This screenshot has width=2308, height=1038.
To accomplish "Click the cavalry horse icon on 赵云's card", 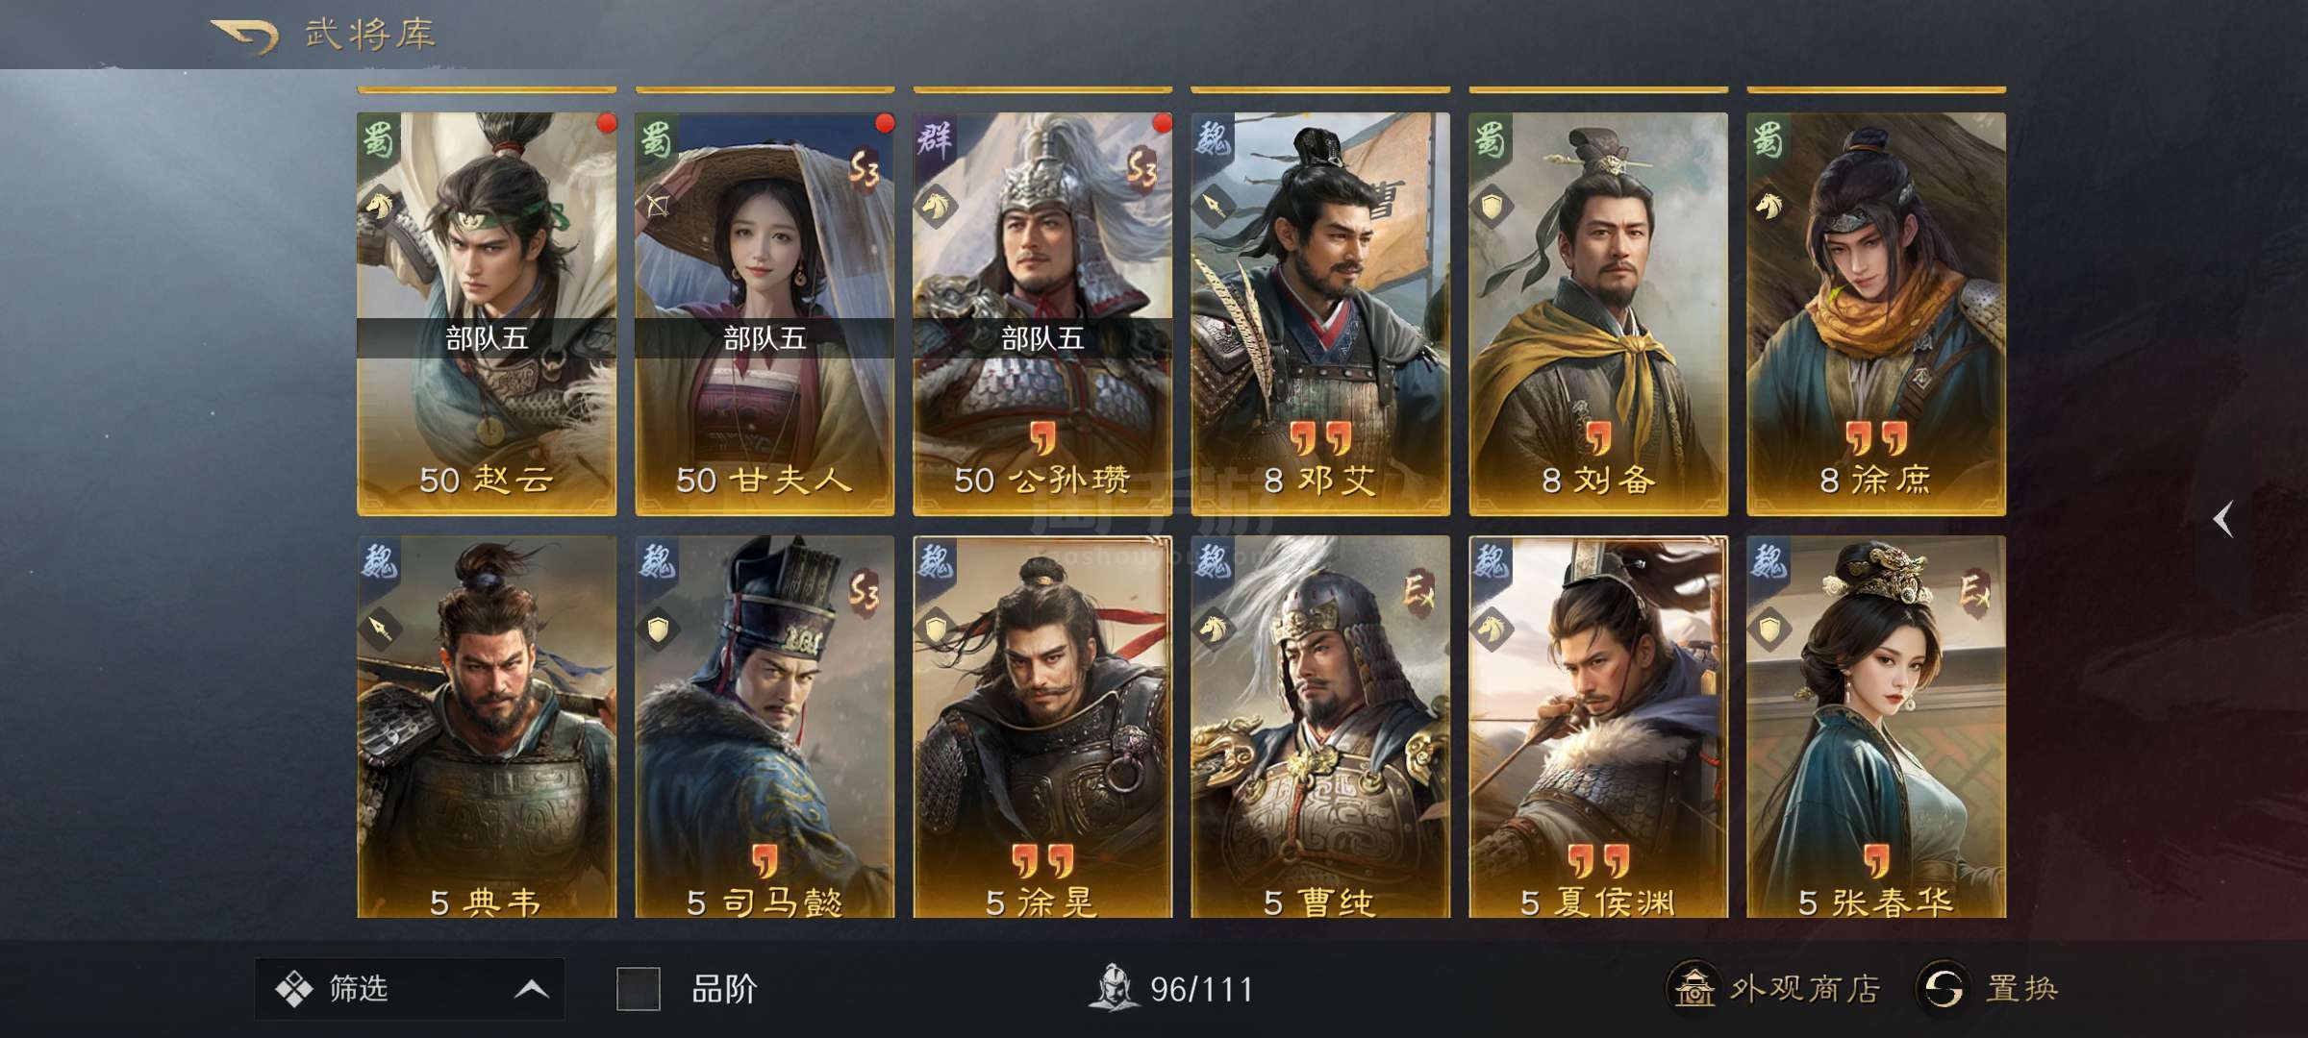I will coord(379,205).
